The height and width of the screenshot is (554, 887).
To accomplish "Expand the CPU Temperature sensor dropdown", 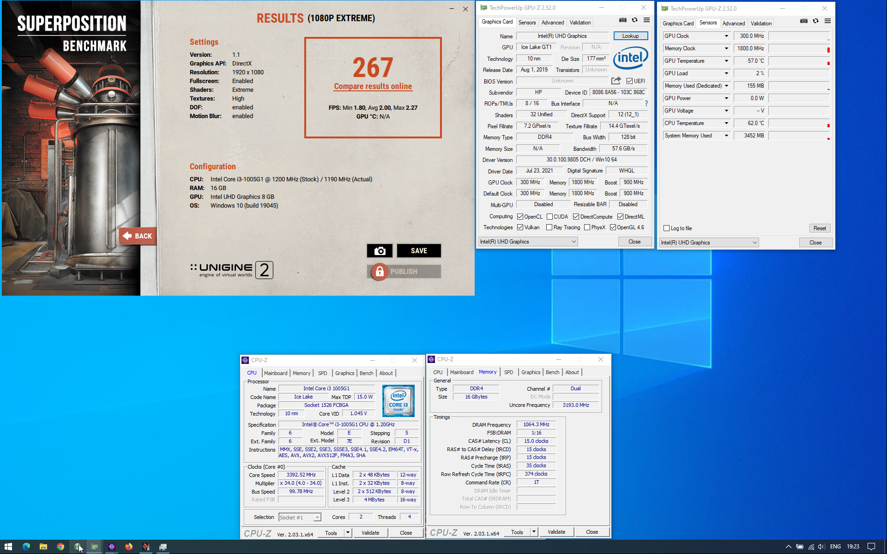I will pyautogui.click(x=726, y=123).
